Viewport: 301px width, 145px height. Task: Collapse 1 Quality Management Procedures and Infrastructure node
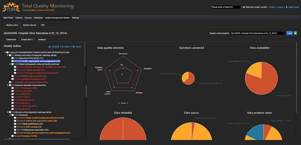pyautogui.click(x=5, y=52)
